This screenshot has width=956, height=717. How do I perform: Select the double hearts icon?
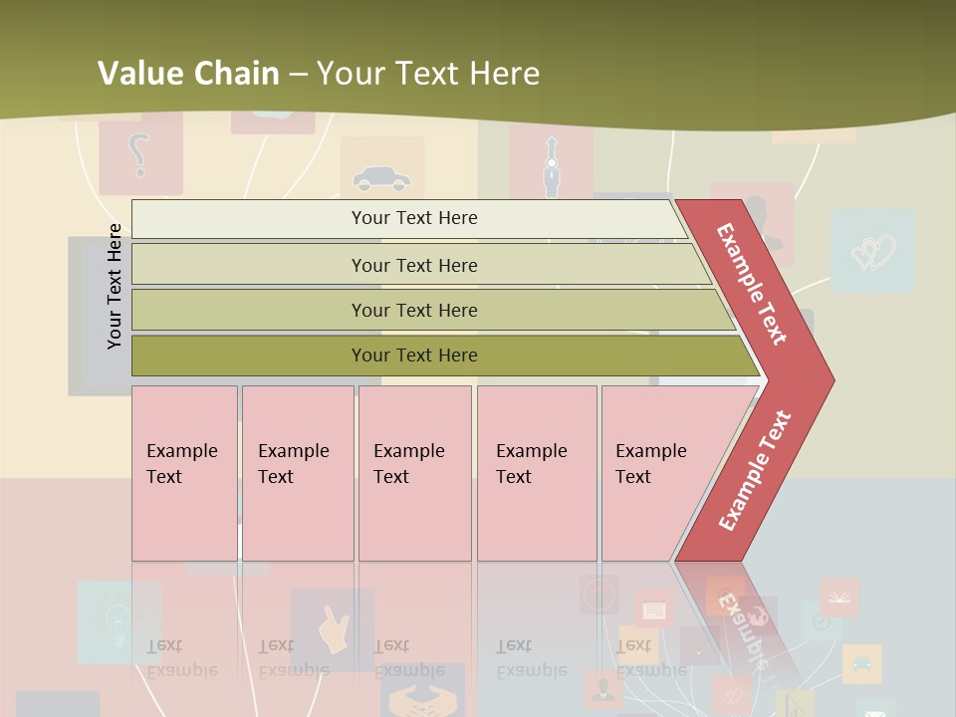[x=873, y=250]
